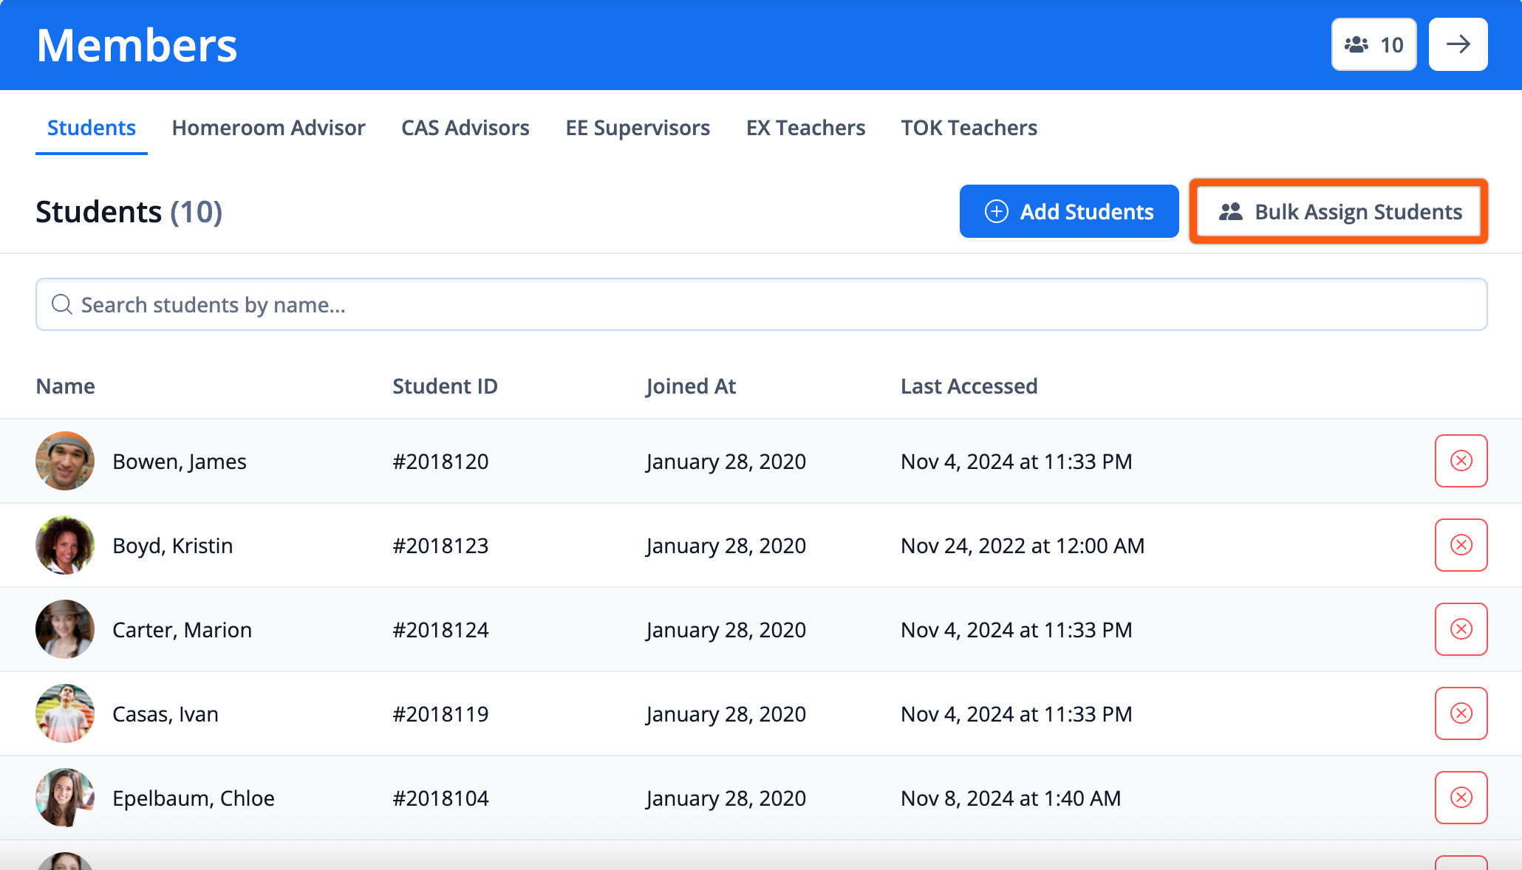1522x870 pixels.
Task: Click remove icon for Casas, Ivan
Action: (1461, 713)
